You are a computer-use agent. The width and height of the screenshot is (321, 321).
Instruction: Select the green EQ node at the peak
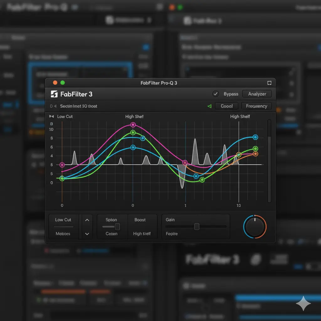(133, 133)
